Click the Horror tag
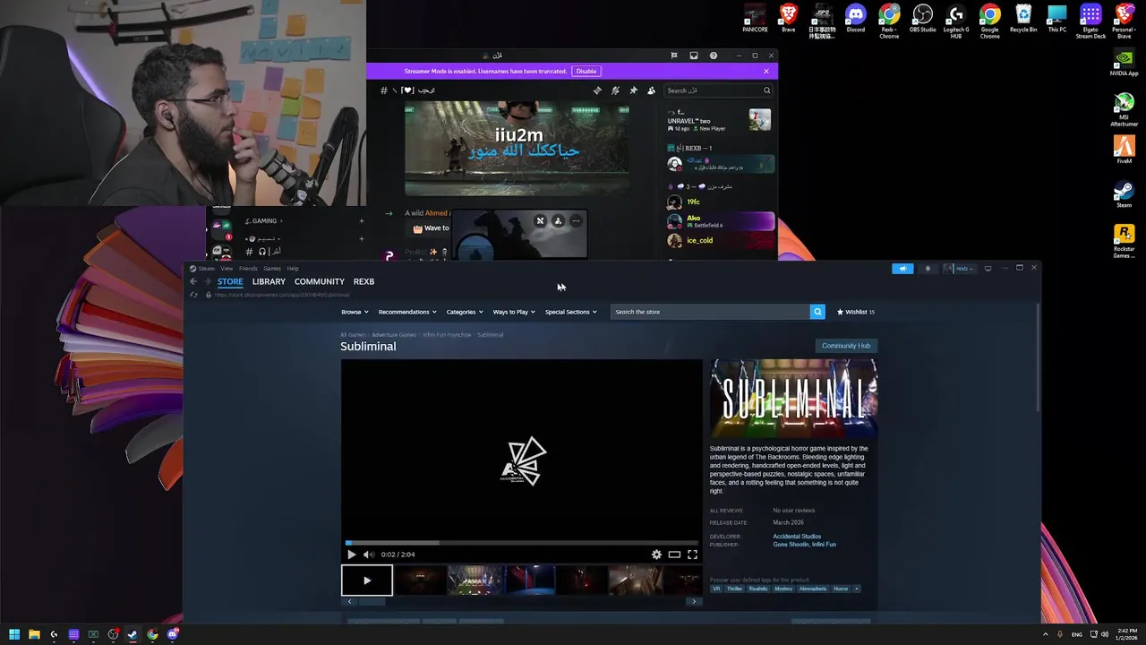Screen dimensions: 1146x645 tap(841, 589)
